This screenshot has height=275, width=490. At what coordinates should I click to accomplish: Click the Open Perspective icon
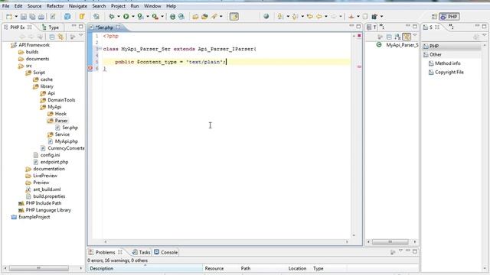click(x=434, y=17)
